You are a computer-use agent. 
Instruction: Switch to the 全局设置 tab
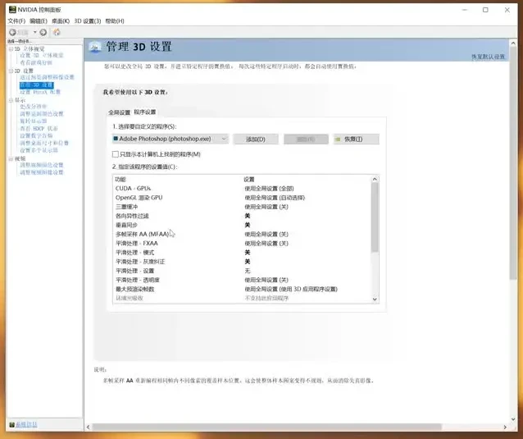coord(120,112)
